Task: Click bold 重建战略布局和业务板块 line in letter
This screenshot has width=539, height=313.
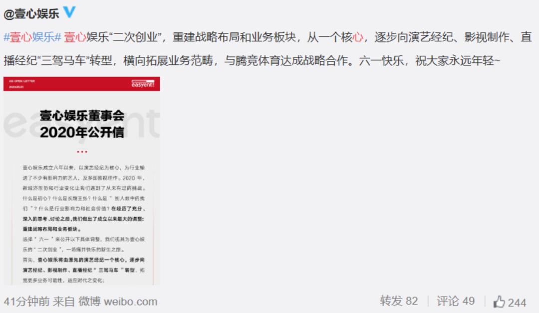Action: (x=51, y=229)
